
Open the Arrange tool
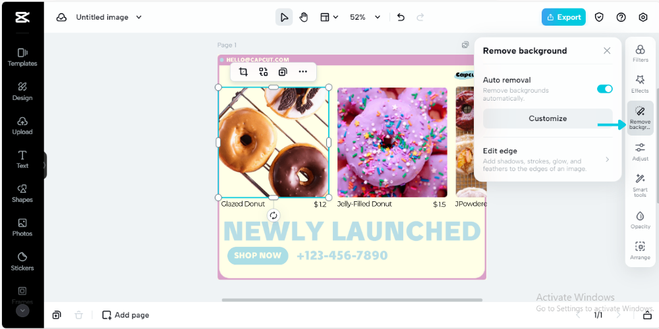pyautogui.click(x=640, y=251)
